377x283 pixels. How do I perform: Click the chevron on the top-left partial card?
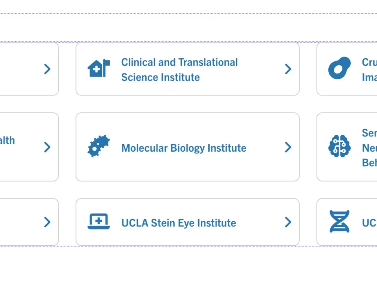tap(47, 69)
